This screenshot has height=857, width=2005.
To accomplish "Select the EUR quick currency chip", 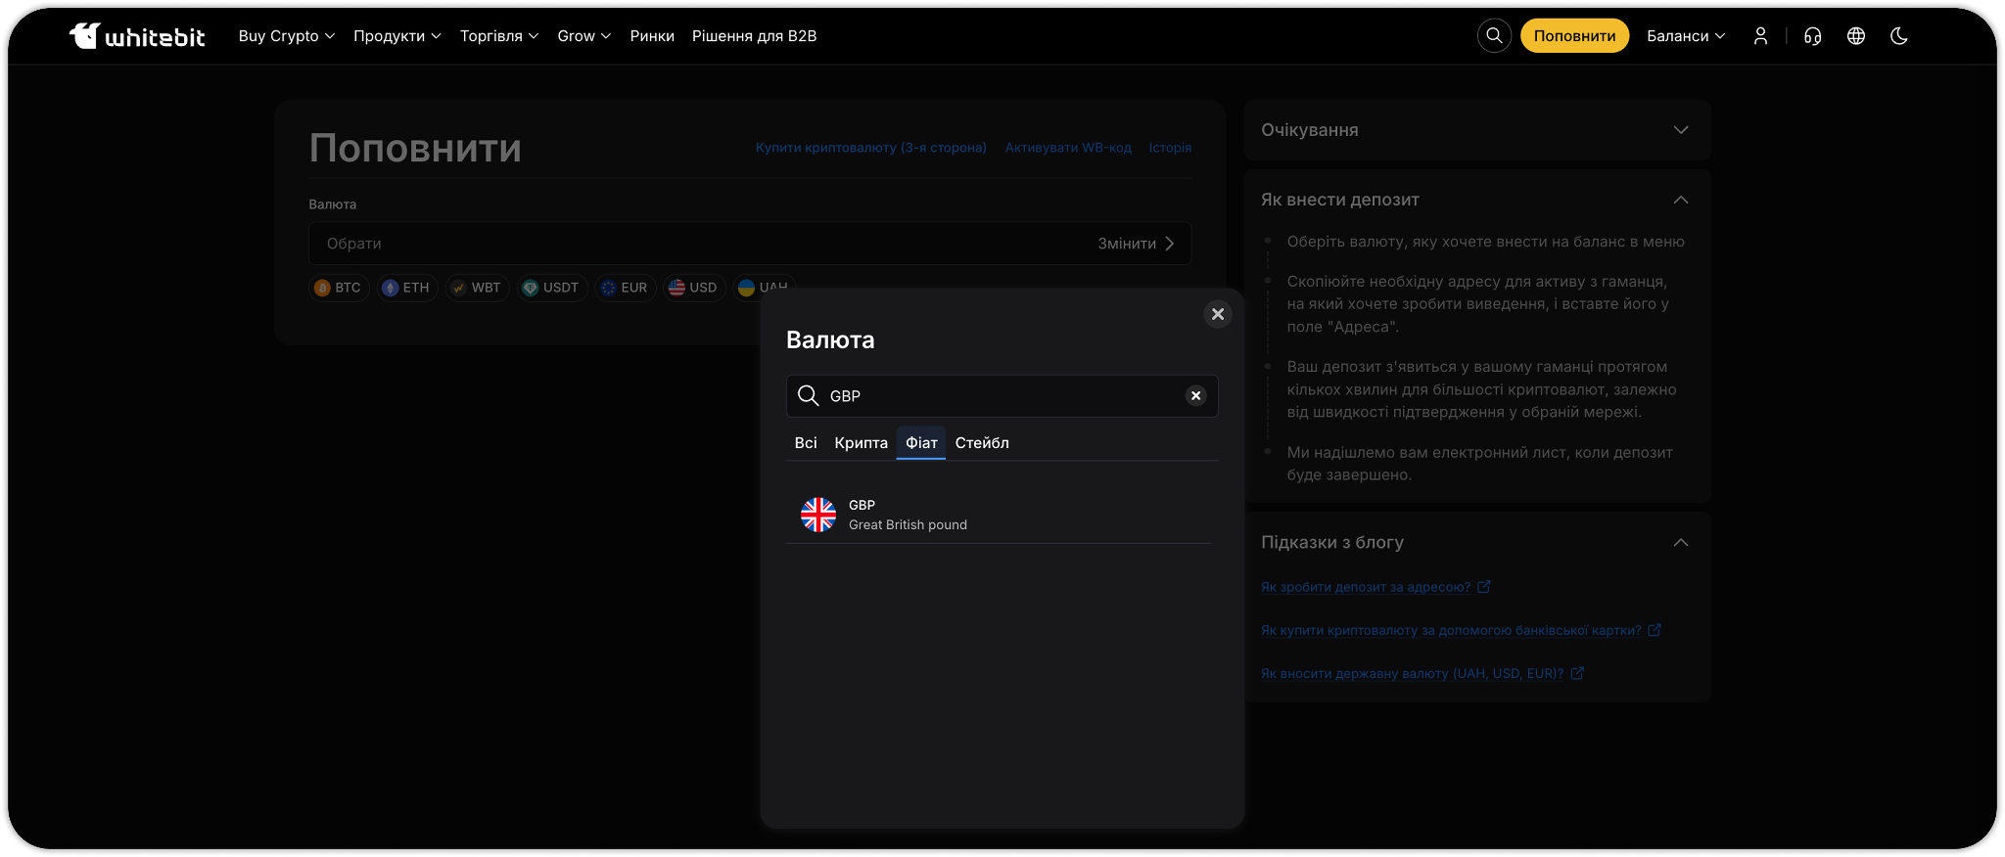I will pos(625,288).
